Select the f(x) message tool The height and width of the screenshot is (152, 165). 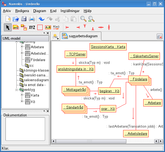click(56, 27)
